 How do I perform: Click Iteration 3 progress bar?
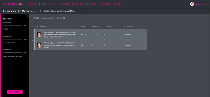(x=13, y=53)
